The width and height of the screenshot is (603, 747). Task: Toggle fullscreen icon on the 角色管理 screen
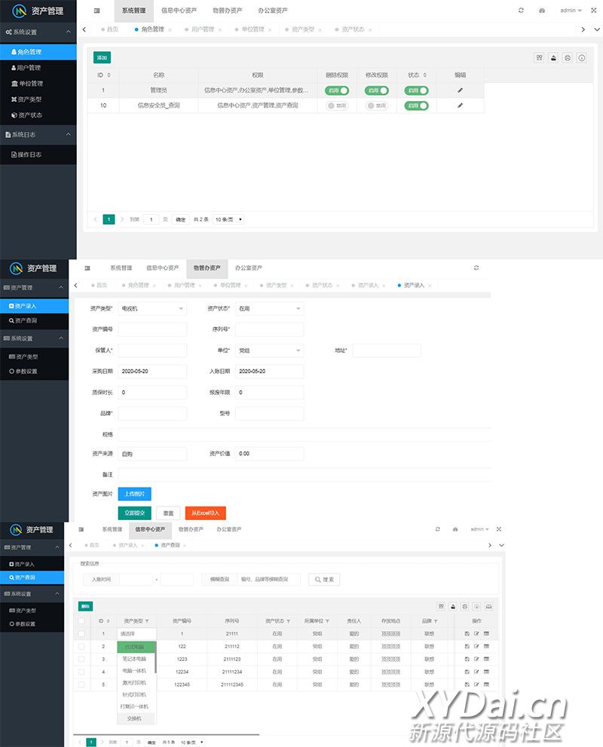(593, 10)
